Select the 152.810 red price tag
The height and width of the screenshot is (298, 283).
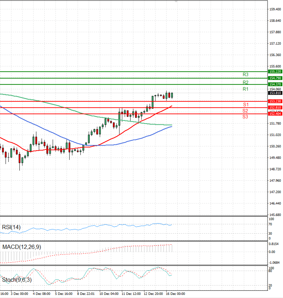275,107
